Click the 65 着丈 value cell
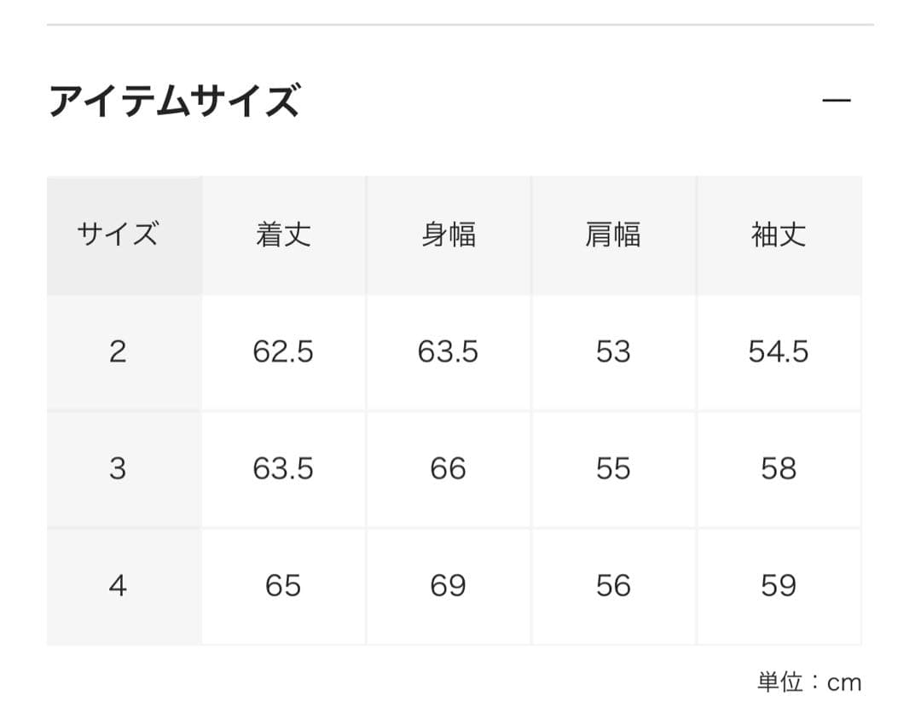 click(283, 585)
